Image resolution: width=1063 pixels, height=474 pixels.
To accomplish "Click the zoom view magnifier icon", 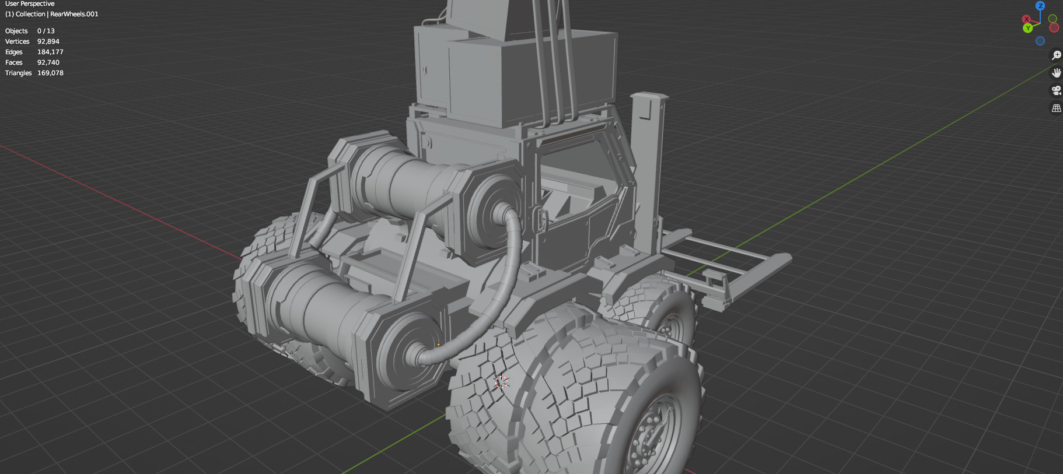I will pyautogui.click(x=1056, y=55).
